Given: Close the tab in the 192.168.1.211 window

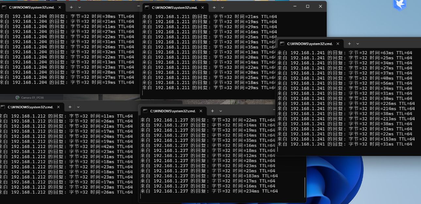Looking at the screenshot, I should point(203,7).
